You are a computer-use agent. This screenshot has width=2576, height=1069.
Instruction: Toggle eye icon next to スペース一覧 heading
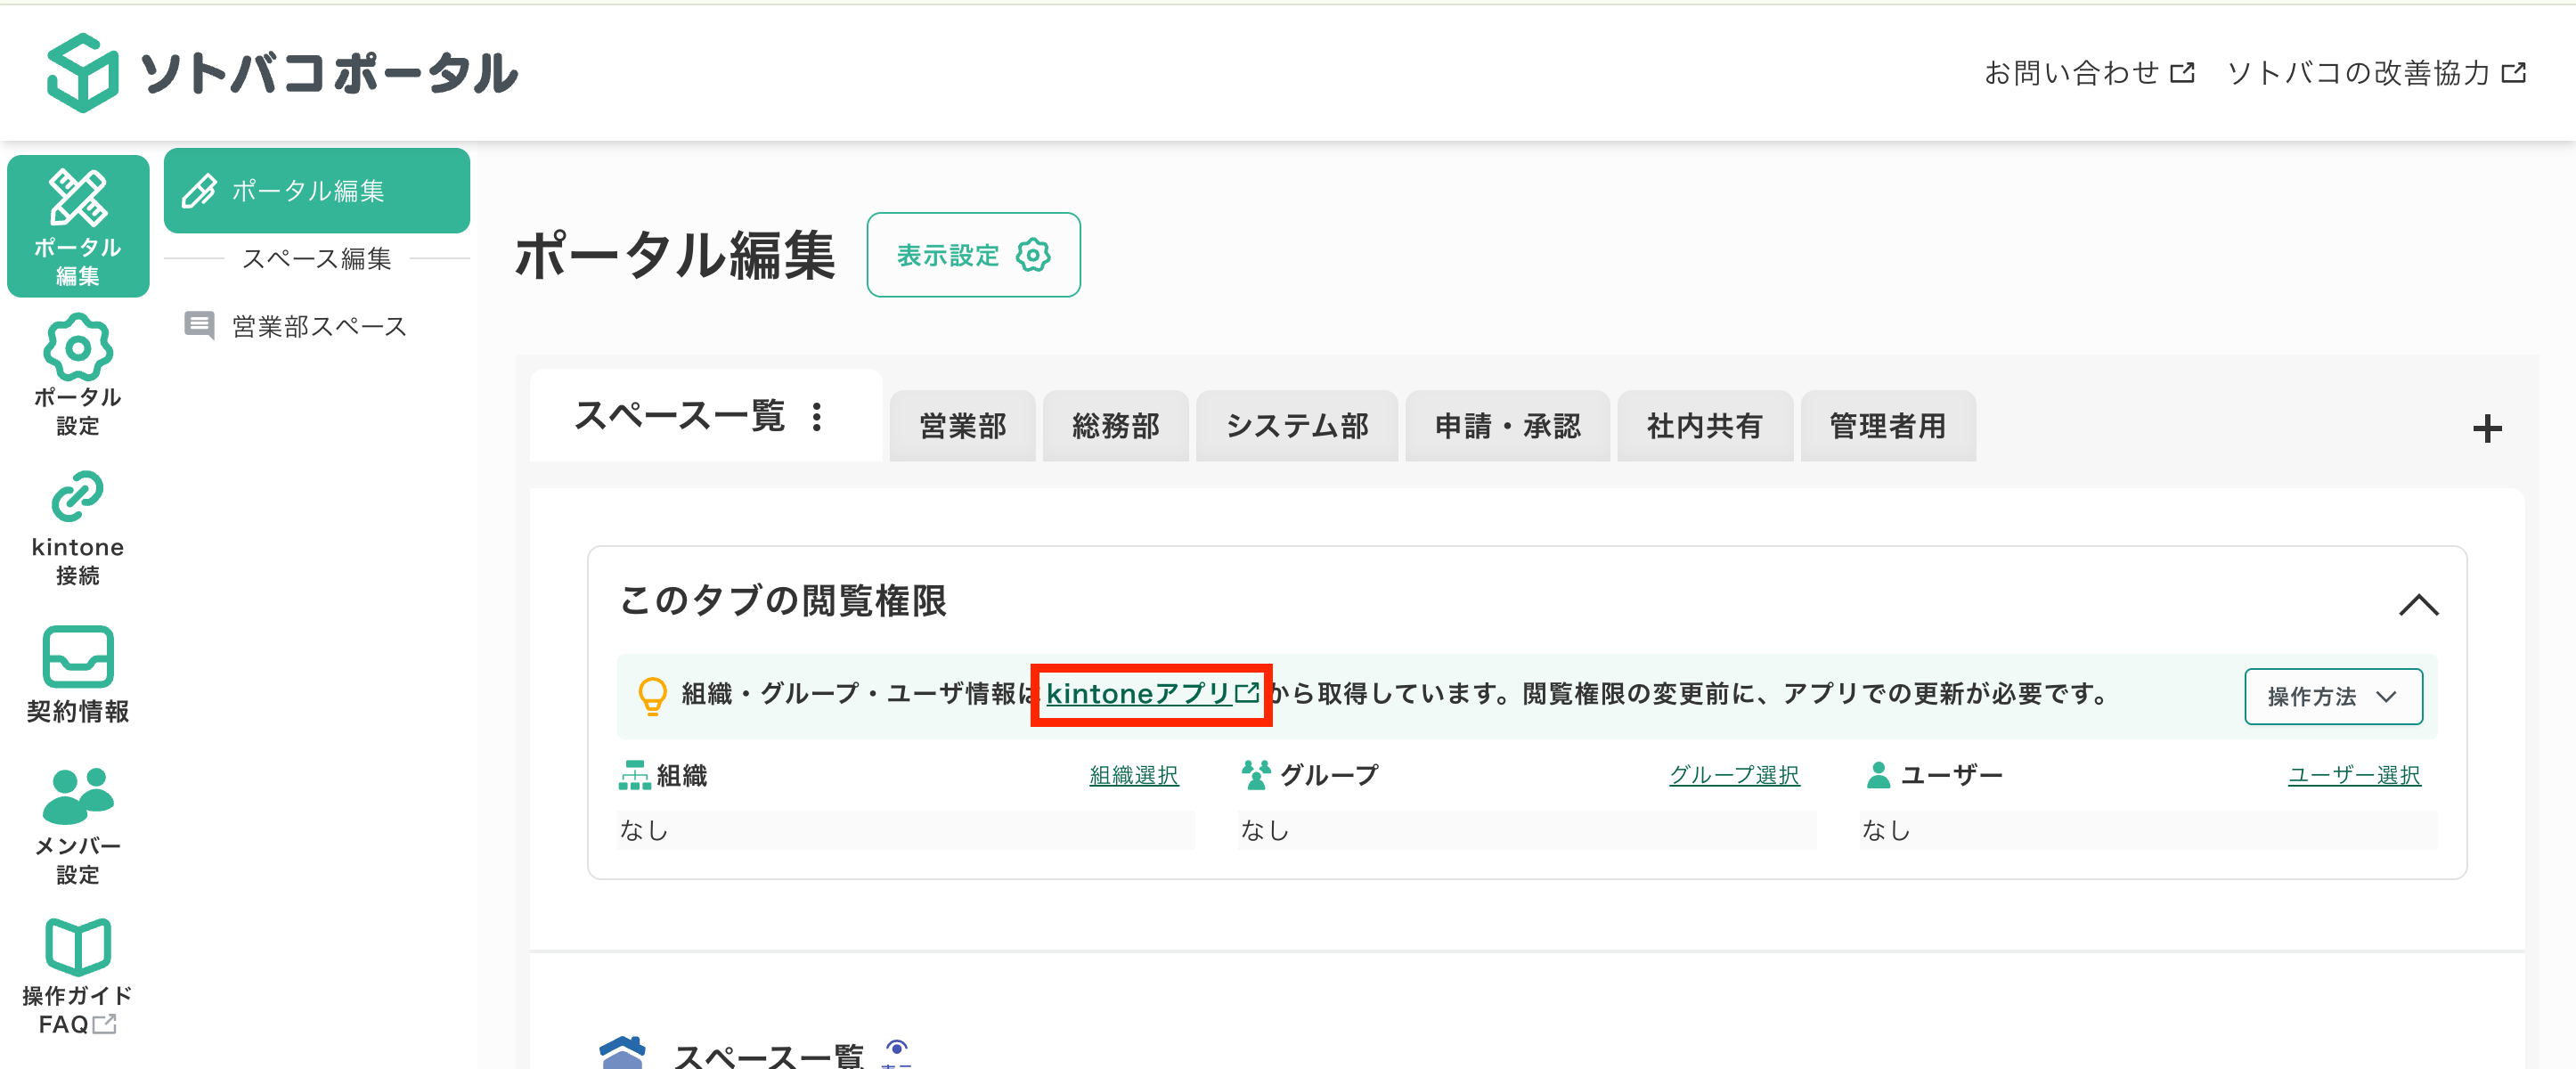[x=896, y=1050]
